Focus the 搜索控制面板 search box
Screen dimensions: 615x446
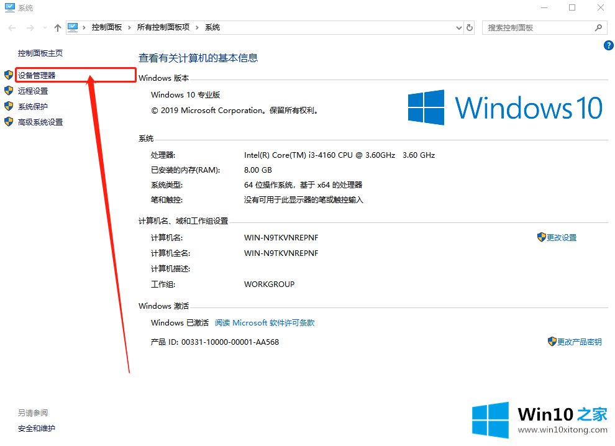pyautogui.click(x=544, y=28)
